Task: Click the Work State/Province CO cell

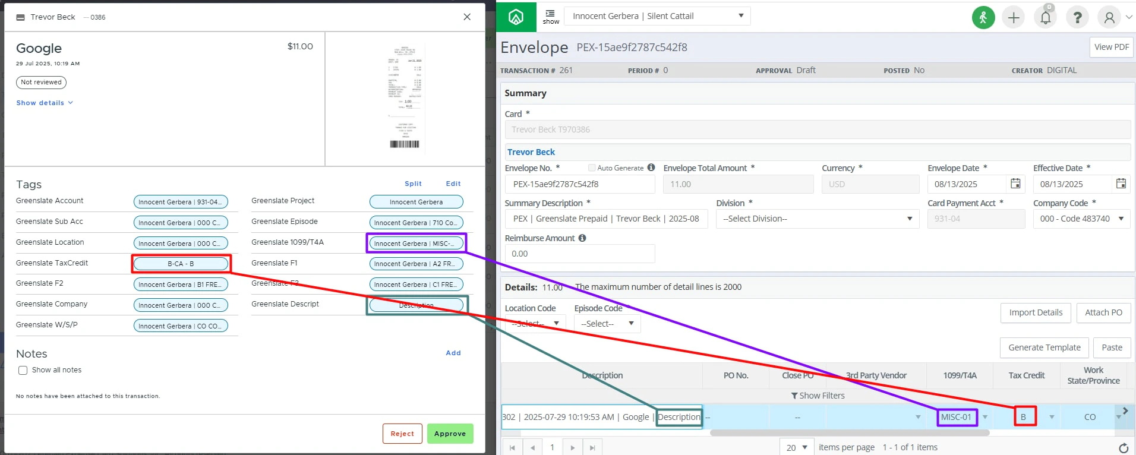Action: [1090, 417]
